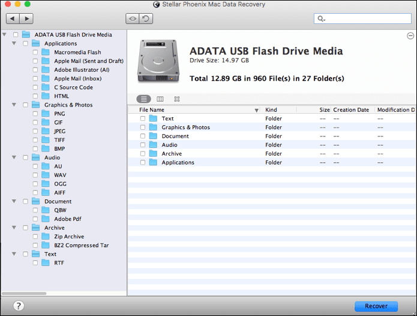Click the sidebar horizontal scrollbar
Viewport: 417px width, 316px height.
pos(24,293)
